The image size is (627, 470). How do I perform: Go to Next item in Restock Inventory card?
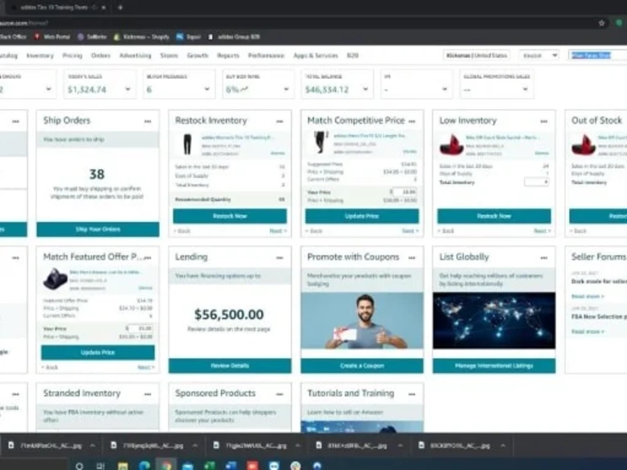coord(278,231)
